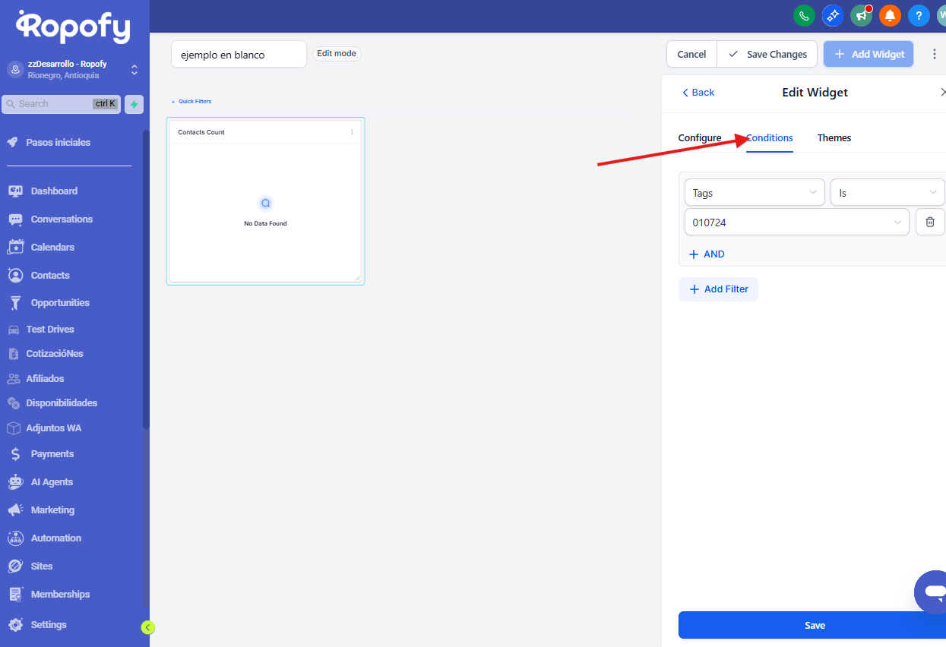
Task: Click the megaphone announcements icon
Action: coord(861,15)
